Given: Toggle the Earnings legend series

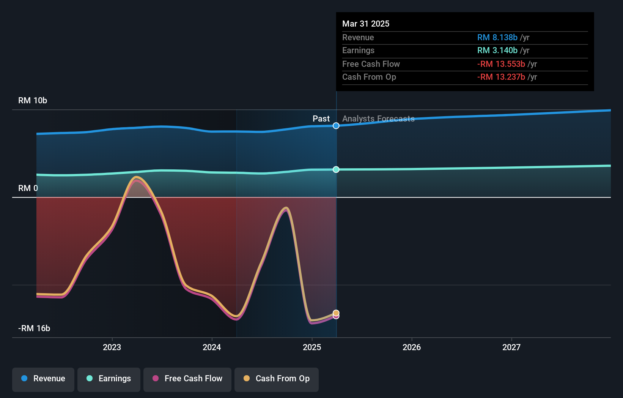Looking at the screenshot, I should (x=109, y=379).
